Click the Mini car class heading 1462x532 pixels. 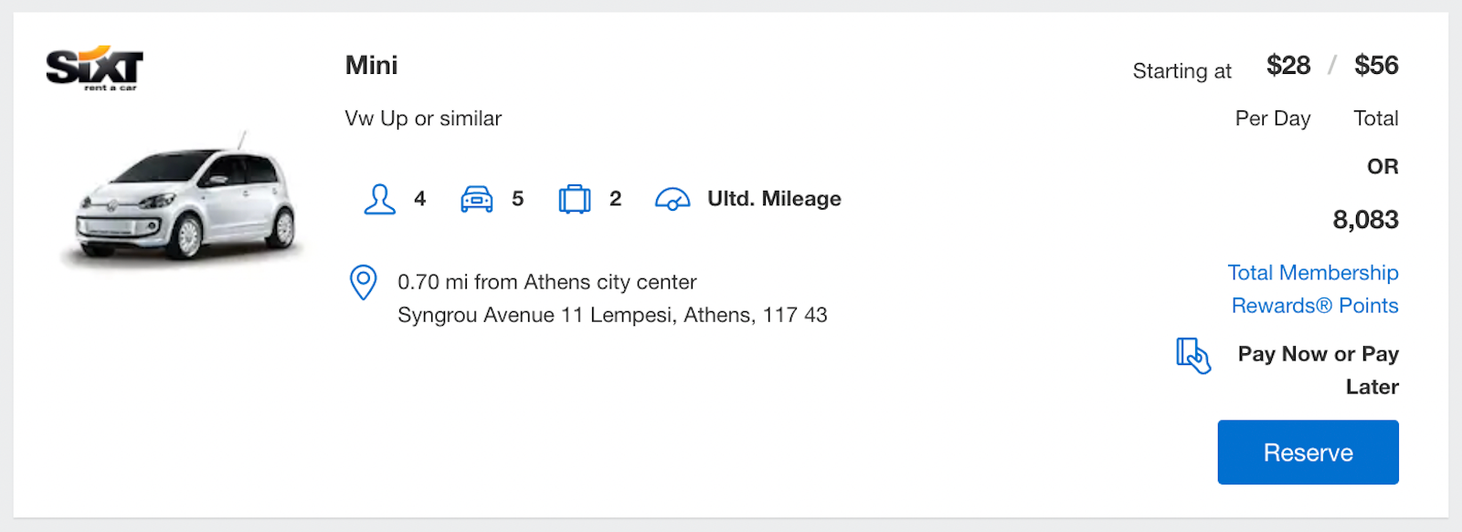coord(371,66)
